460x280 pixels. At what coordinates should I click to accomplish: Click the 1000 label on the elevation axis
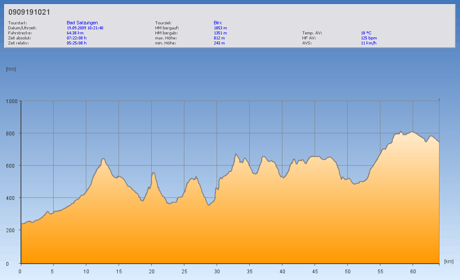(11, 101)
